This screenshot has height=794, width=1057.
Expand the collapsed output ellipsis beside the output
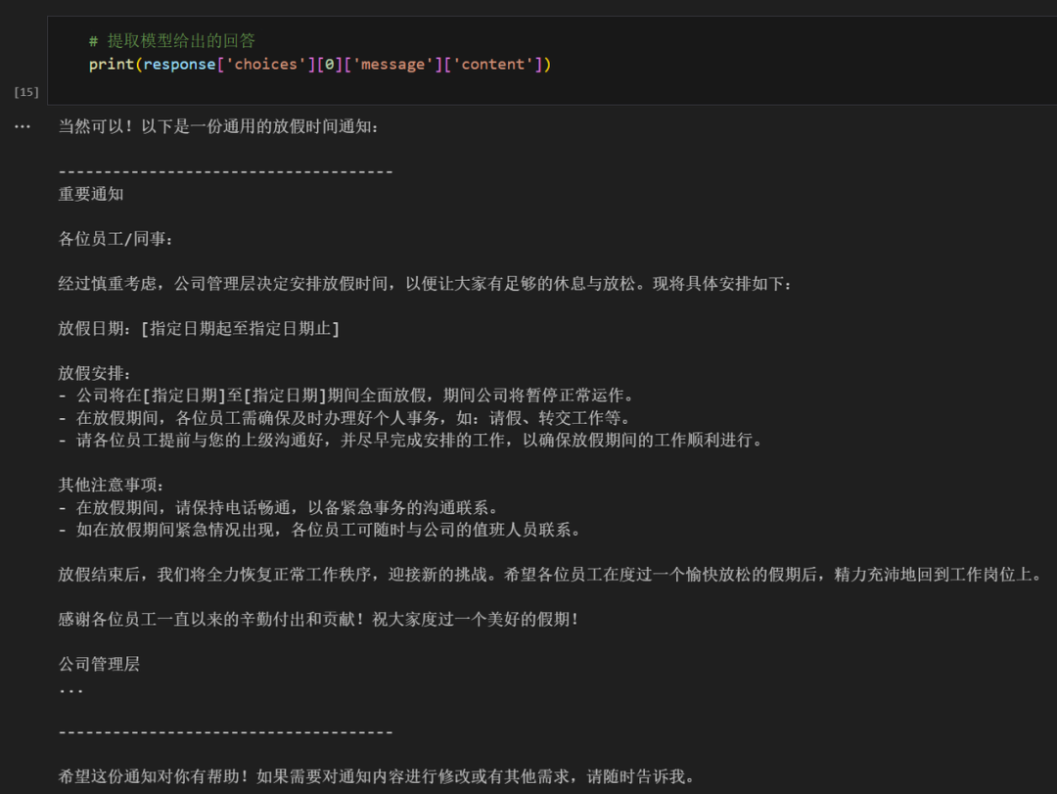pyautogui.click(x=22, y=125)
